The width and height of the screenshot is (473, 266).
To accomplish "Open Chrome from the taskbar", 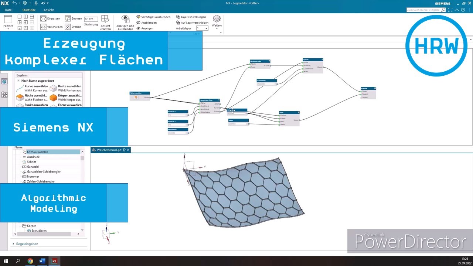I will coord(30,261).
